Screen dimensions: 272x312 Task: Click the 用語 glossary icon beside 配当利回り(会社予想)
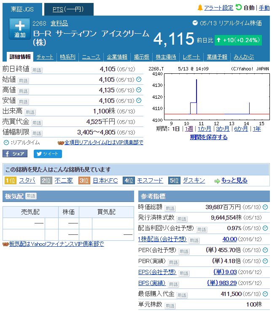202,230
